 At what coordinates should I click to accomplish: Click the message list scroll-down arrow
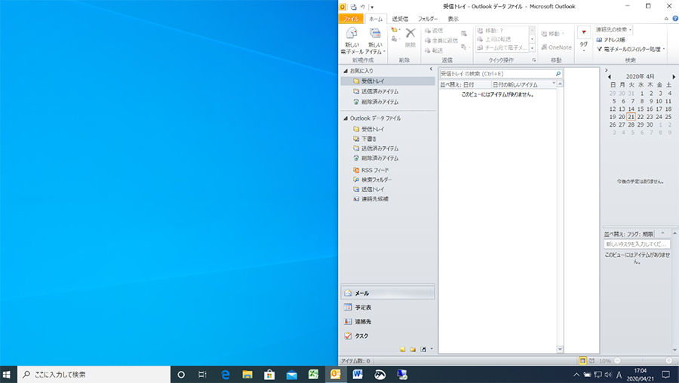click(560, 349)
